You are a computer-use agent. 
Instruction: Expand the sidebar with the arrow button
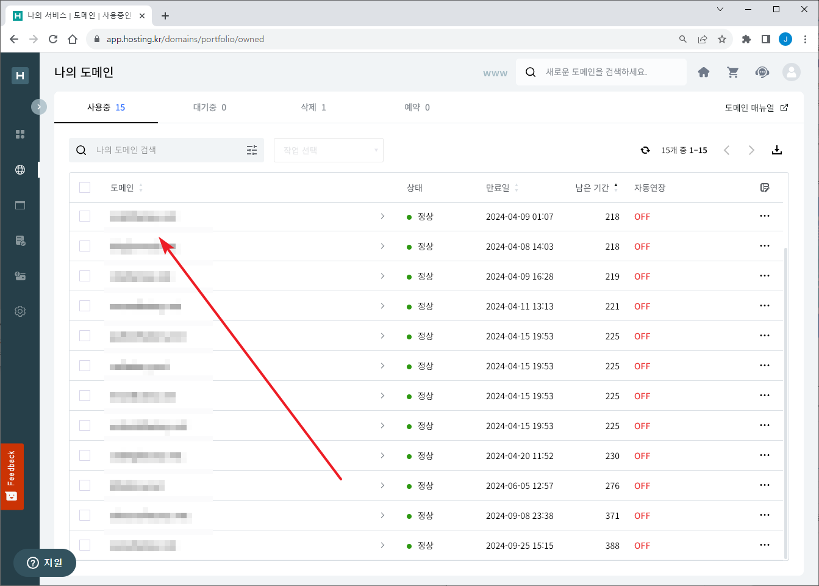tap(39, 107)
